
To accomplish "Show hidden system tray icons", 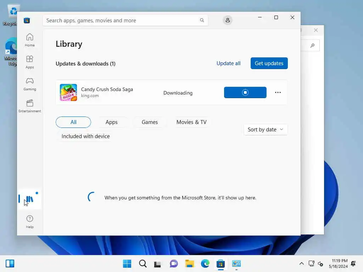I will point(301,263).
